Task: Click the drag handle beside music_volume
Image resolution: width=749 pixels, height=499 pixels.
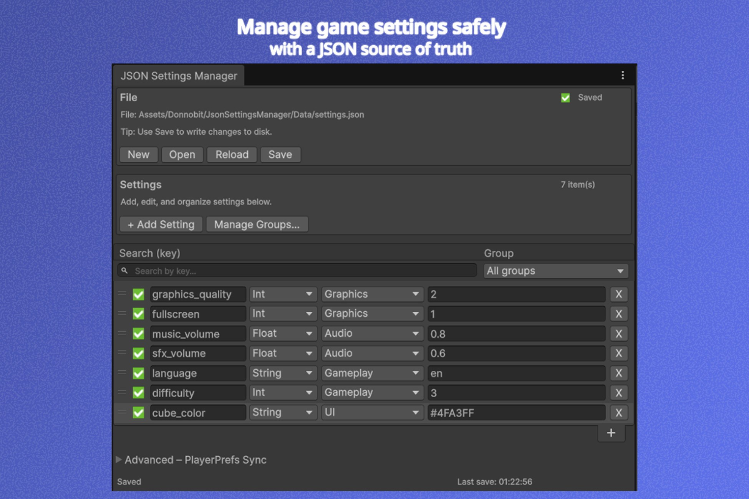Action: tap(122, 334)
